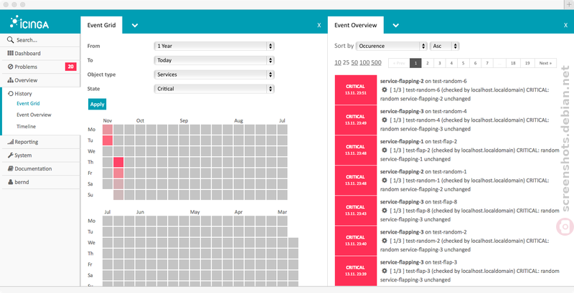Click the Monday November grid cell

pyautogui.click(x=108, y=130)
